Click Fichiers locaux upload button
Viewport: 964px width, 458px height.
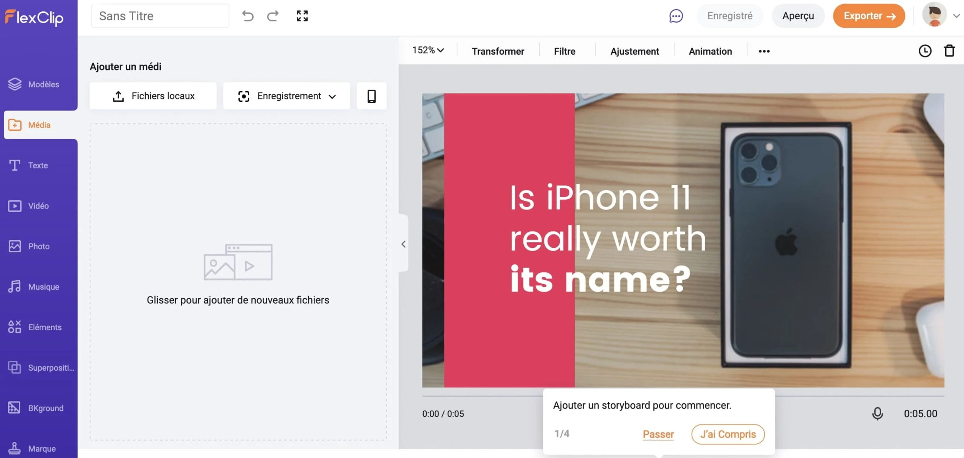click(x=153, y=96)
